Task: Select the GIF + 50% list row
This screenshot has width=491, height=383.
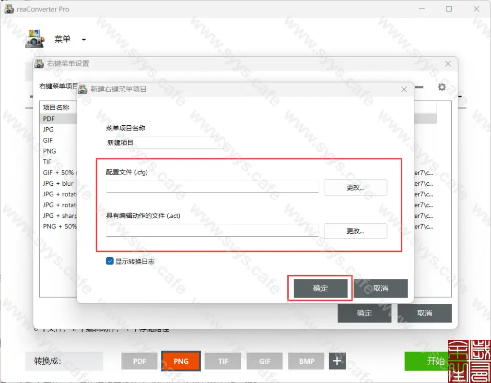Action: (58, 173)
